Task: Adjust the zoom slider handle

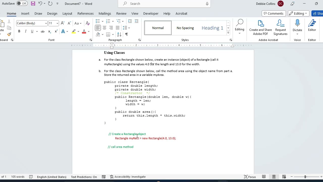Action: [305, 177]
